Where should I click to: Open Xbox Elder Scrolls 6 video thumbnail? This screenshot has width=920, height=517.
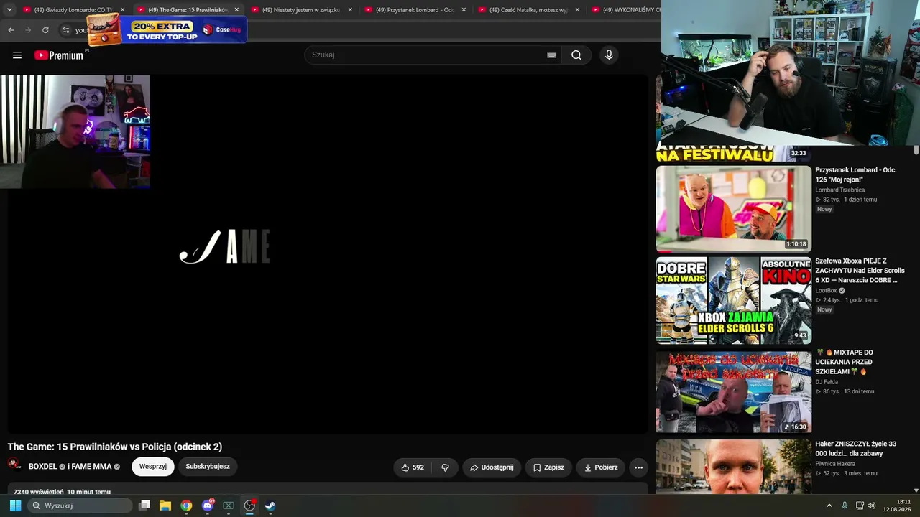tap(734, 300)
